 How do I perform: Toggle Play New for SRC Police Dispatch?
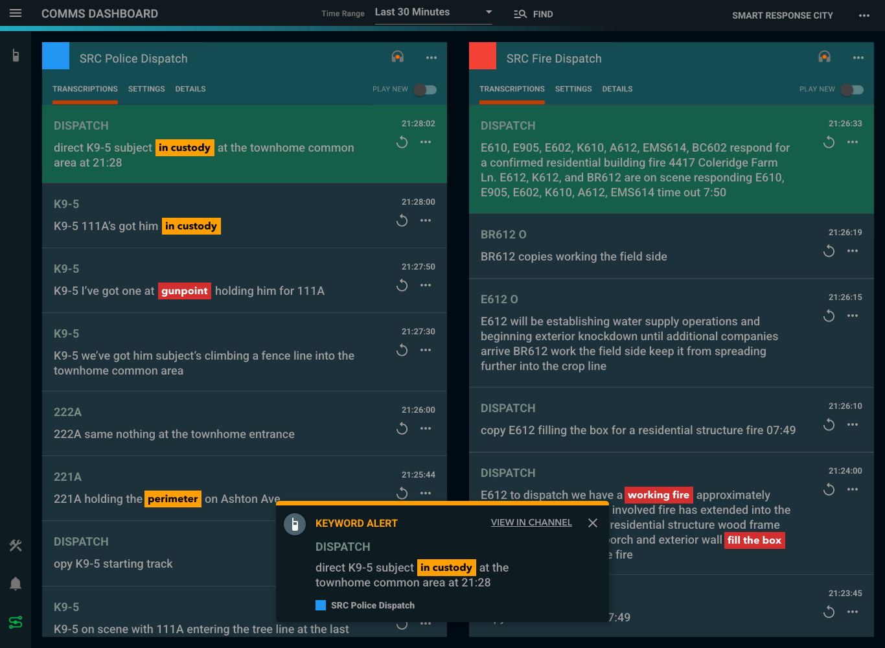(x=425, y=89)
